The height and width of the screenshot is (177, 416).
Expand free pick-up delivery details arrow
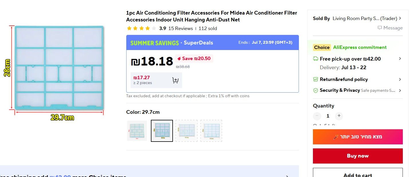click(400, 59)
